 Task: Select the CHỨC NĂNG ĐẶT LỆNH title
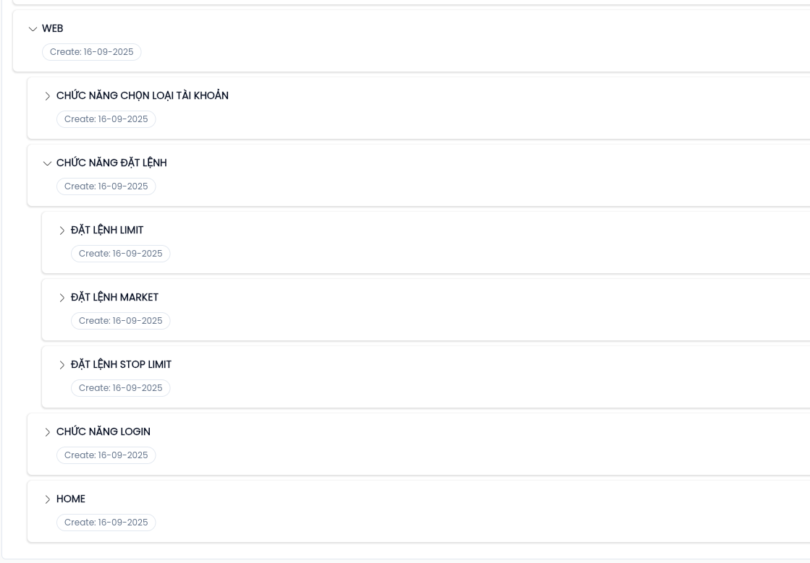point(111,163)
